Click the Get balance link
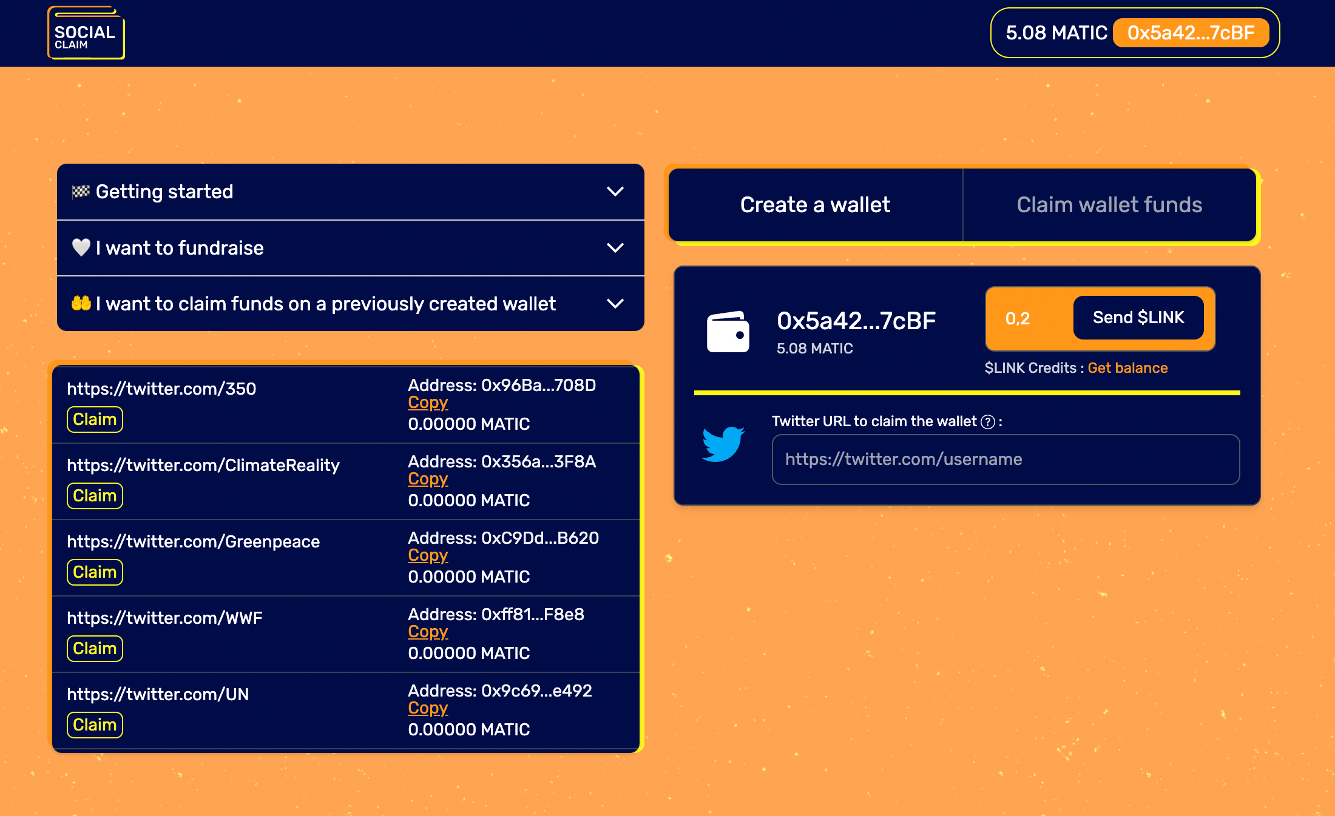This screenshot has width=1335, height=816. point(1127,368)
